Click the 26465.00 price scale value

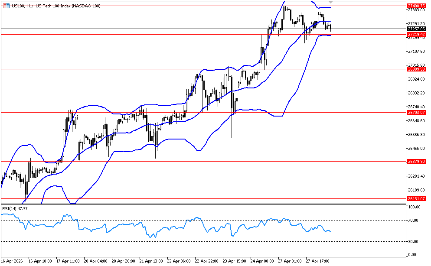[x=416, y=149]
